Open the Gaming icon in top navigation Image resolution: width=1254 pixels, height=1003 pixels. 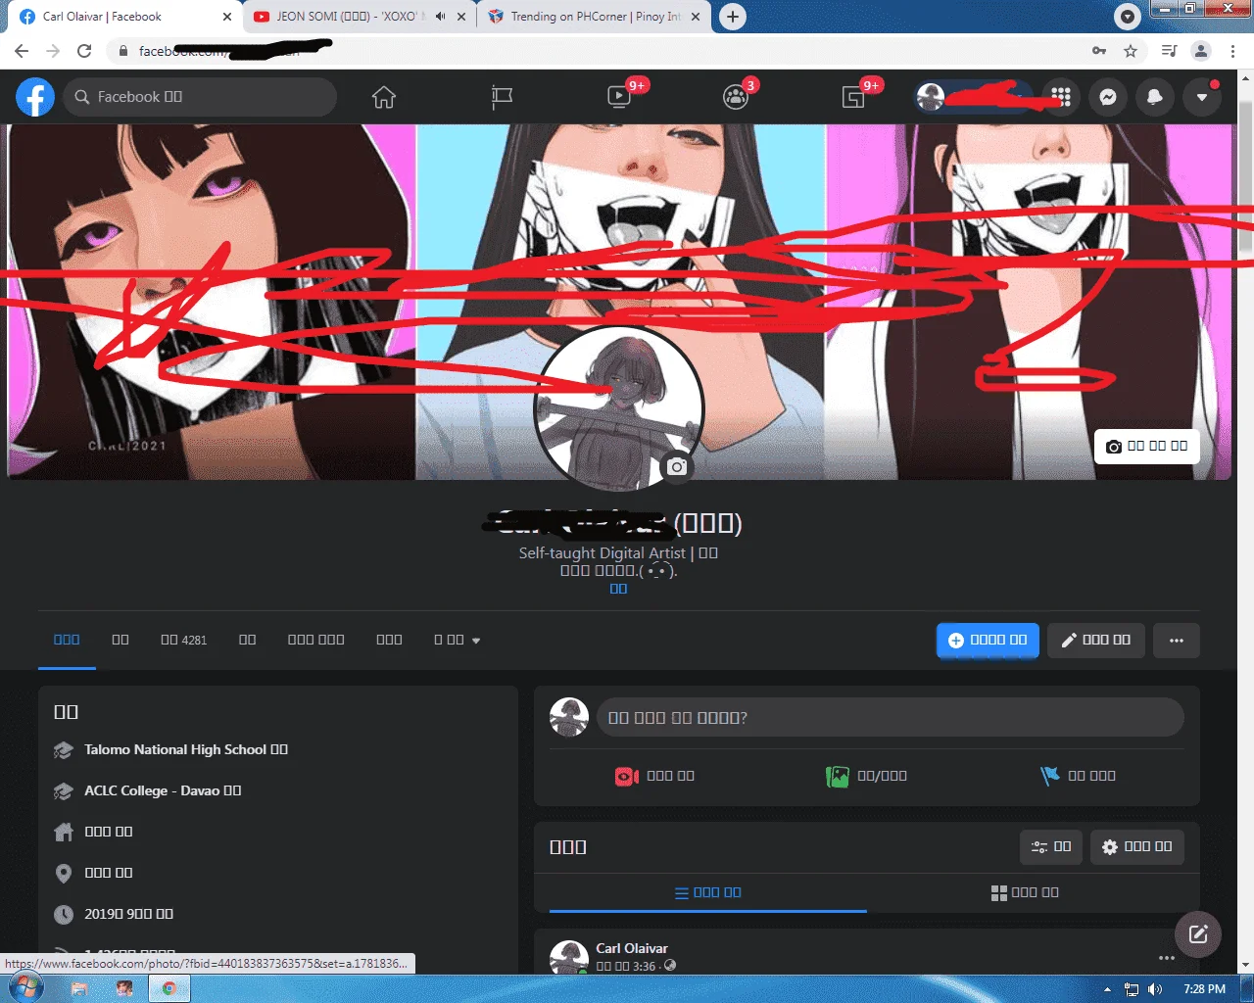(853, 97)
